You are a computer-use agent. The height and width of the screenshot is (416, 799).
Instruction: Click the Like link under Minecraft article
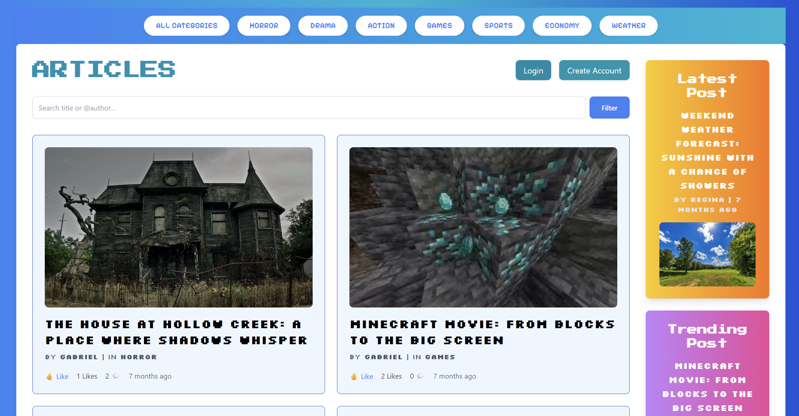366,376
